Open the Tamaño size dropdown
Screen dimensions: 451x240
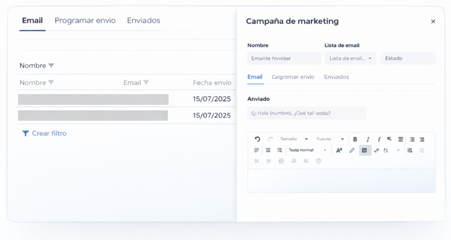pyautogui.click(x=294, y=139)
